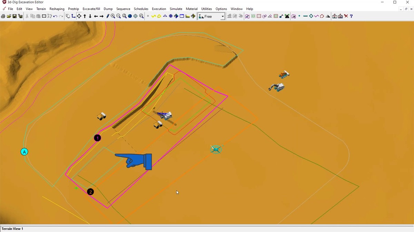Click the Paste clipboard icon
Screen dimensions: 414x232
click(38, 16)
